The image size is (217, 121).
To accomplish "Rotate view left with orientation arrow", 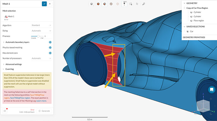I will [192, 106].
